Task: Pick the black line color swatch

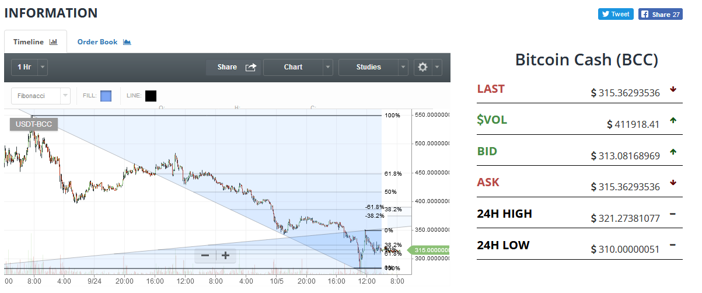Action: 151,96
